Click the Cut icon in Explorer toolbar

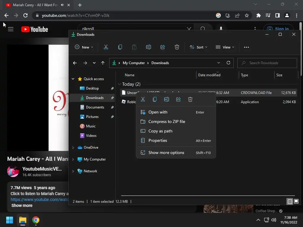click(106, 47)
